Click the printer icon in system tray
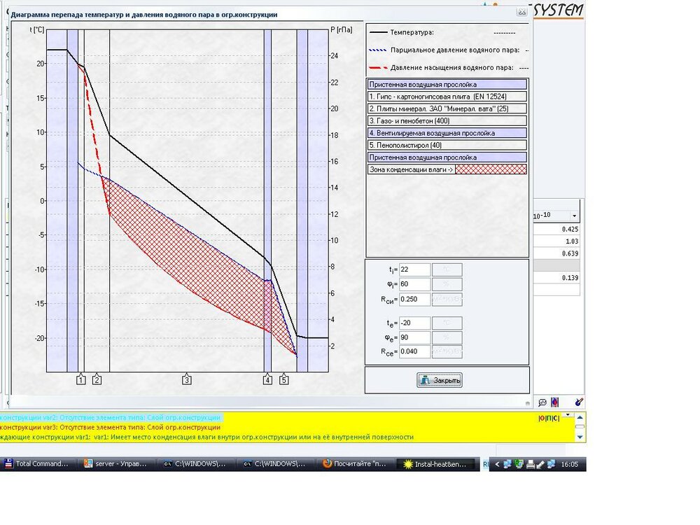 (x=530, y=463)
